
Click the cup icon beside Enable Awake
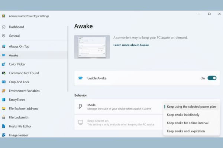point(81,78)
